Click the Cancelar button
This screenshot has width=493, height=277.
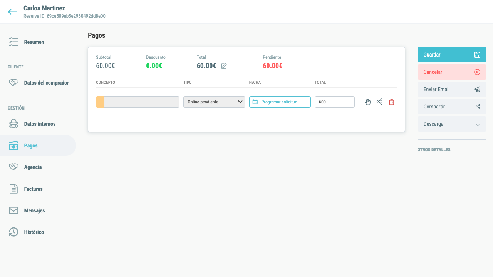(x=452, y=72)
